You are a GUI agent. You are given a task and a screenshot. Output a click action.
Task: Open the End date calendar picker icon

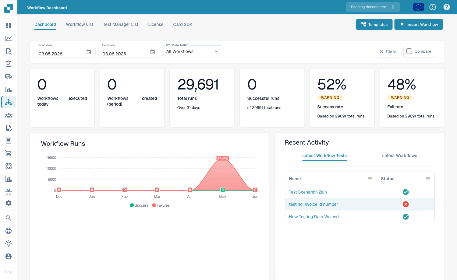click(x=153, y=52)
